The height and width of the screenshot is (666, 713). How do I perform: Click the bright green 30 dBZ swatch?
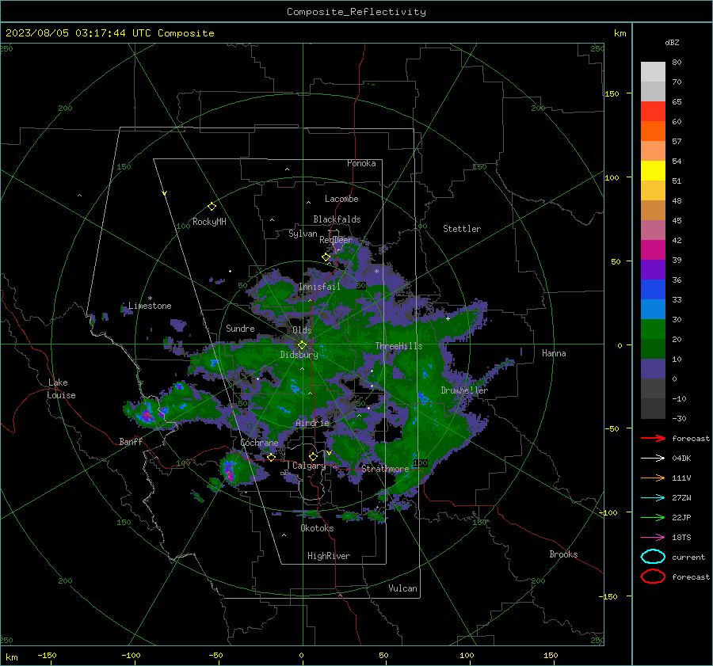pyautogui.click(x=653, y=329)
